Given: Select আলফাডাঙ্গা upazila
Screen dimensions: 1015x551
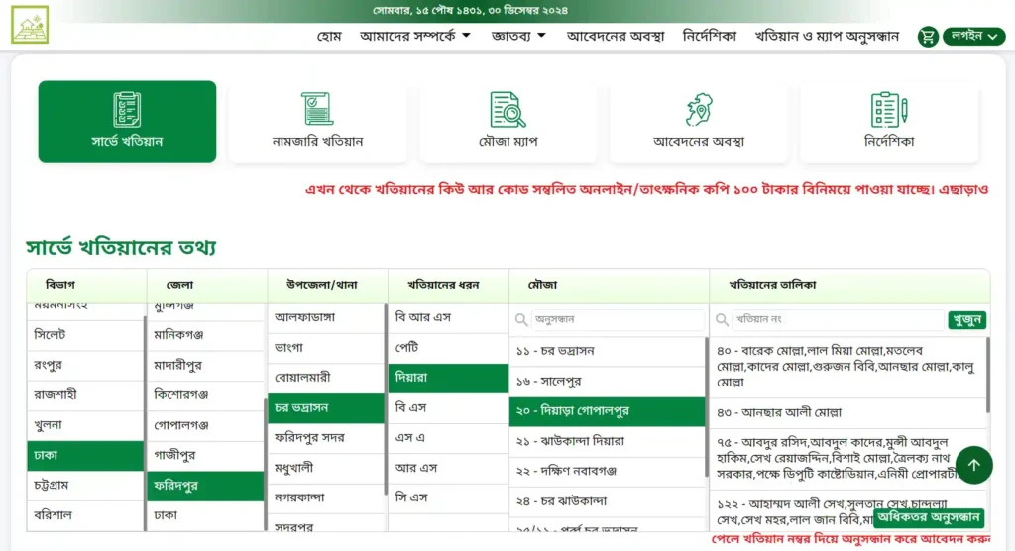Looking at the screenshot, I should 326,317.
